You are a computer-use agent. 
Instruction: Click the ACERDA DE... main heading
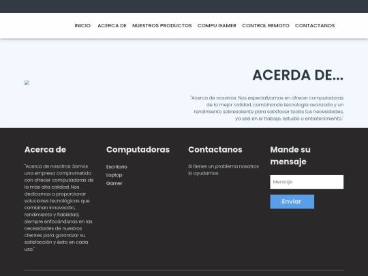(x=298, y=76)
